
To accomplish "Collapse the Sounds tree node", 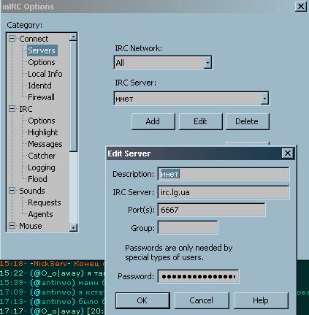I will click(12, 191).
